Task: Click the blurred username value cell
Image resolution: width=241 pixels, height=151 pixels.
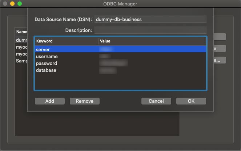Action: coord(105,56)
